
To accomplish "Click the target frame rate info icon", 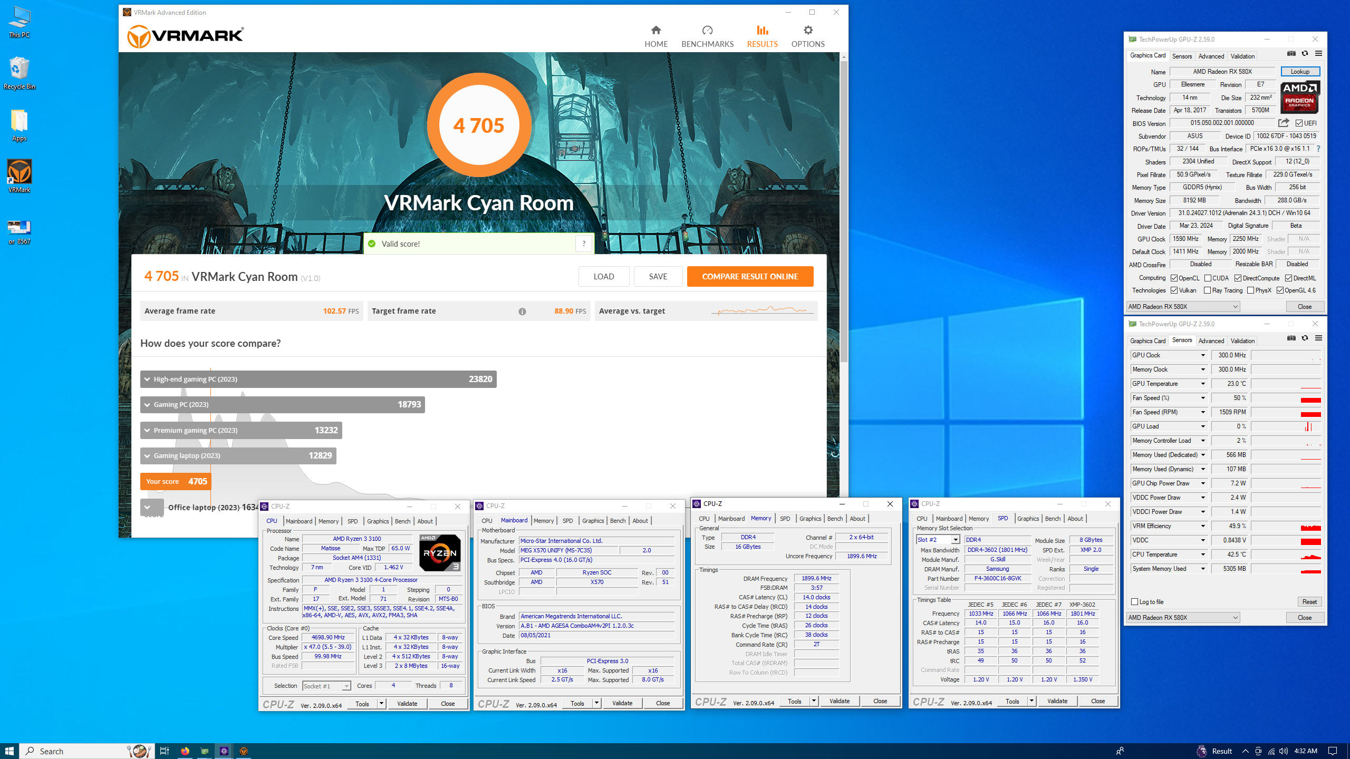I will (x=522, y=312).
